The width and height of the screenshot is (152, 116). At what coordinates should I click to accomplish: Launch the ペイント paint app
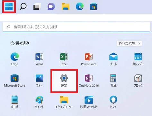coord(39,102)
